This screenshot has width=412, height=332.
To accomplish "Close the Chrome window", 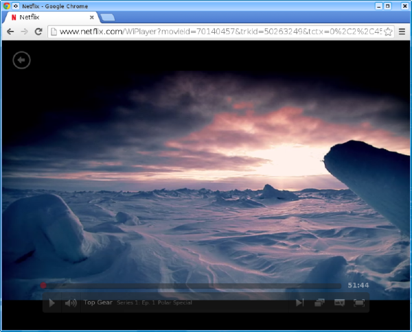I will pyautogui.click(x=404, y=6).
